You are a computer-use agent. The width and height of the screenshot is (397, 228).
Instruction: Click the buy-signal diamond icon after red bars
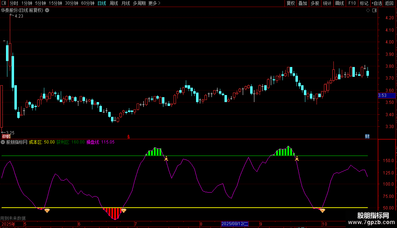tap(123, 210)
